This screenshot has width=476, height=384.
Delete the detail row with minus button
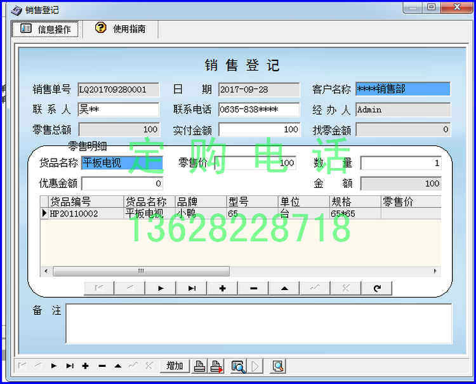click(x=253, y=288)
